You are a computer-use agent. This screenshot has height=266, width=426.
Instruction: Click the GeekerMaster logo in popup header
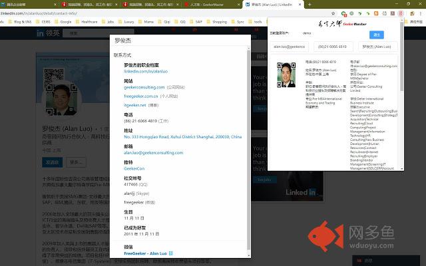pyautogui.click(x=342, y=24)
